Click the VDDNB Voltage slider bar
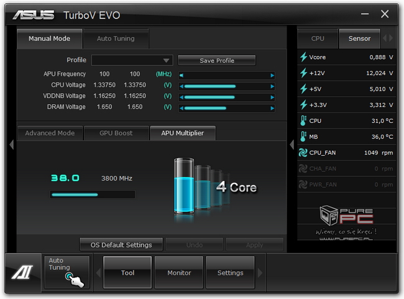Screen dimensions: 404x299 227,97
